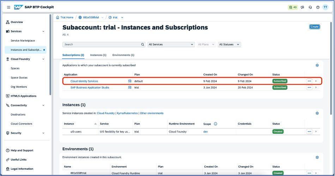Open actions menu for Cloud Identity Services
The width and height of the screenshot is (335, 176).
(x=309, y=81)
